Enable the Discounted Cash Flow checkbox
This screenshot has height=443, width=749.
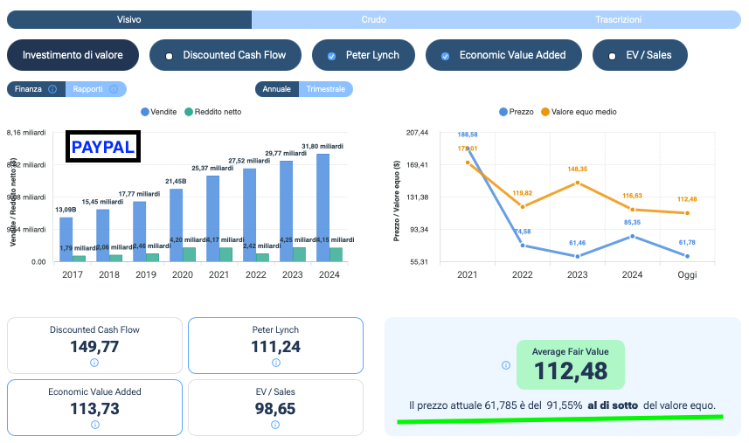[169, 56]
